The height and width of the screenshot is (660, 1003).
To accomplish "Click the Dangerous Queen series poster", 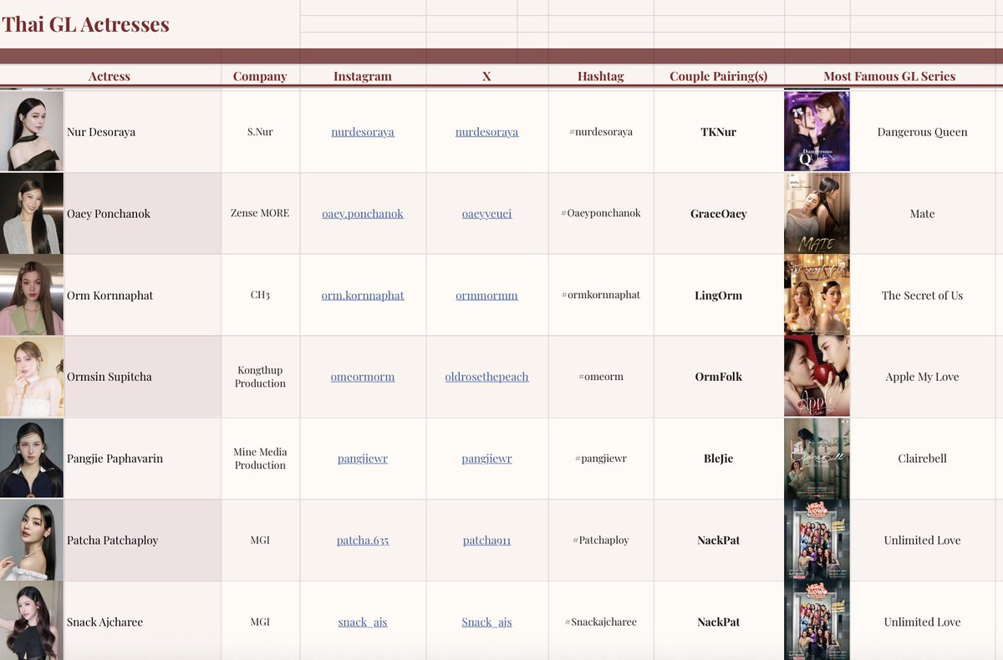I will (817, 131).
